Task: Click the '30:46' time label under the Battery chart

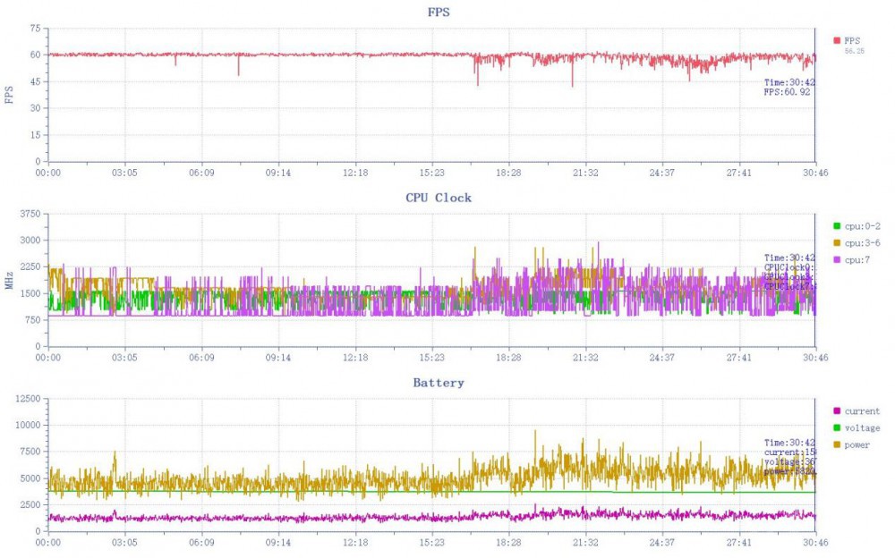Action: coord(815,543)
